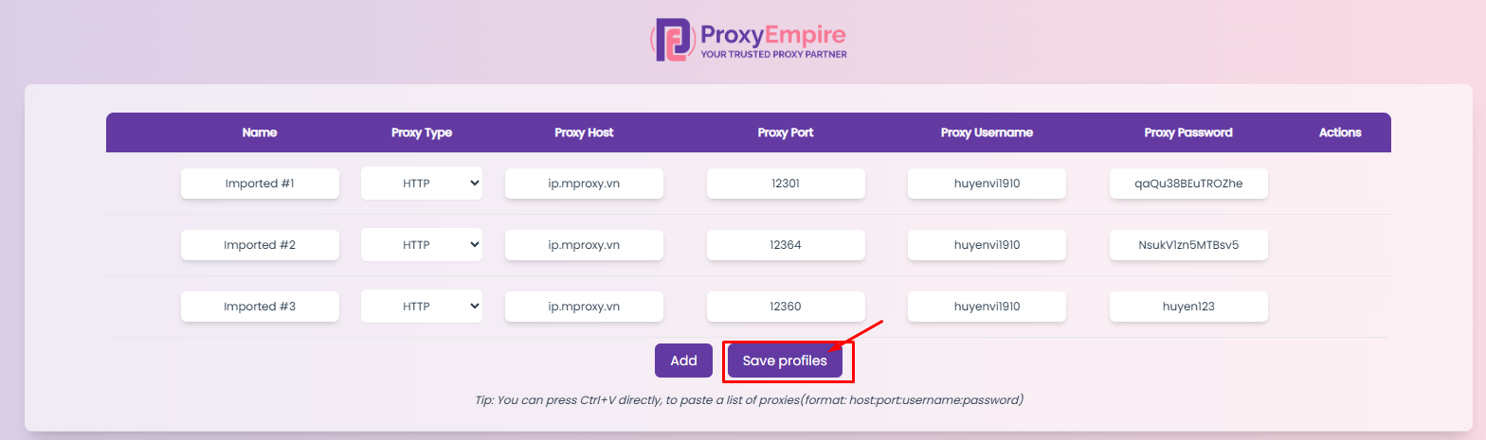Edit the Imported #1 name field
The height and width of the screenshot is (440, 1486).
[260, 184]
